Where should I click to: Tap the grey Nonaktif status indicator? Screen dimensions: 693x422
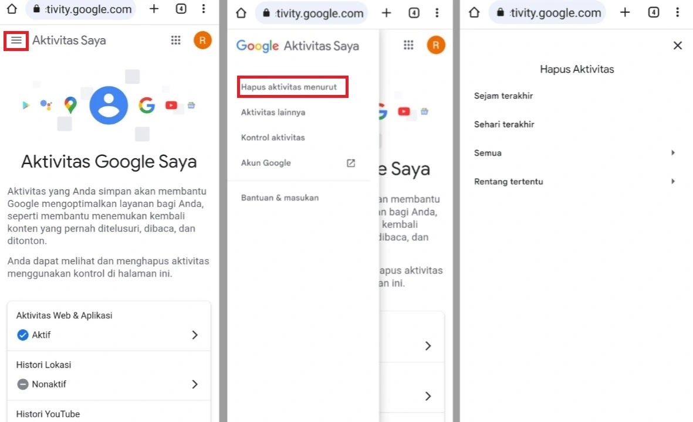pyautogui.click(x=22, y=384)
